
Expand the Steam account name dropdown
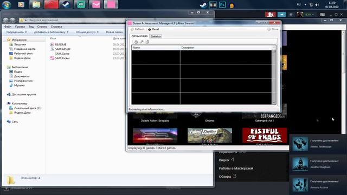310,15
